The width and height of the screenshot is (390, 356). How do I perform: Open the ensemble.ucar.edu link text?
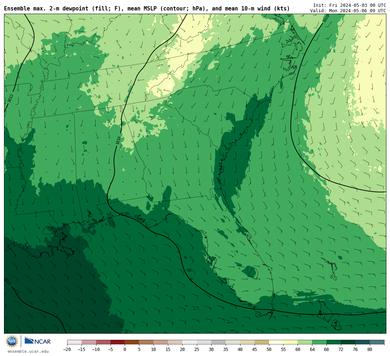coord(28,351)
